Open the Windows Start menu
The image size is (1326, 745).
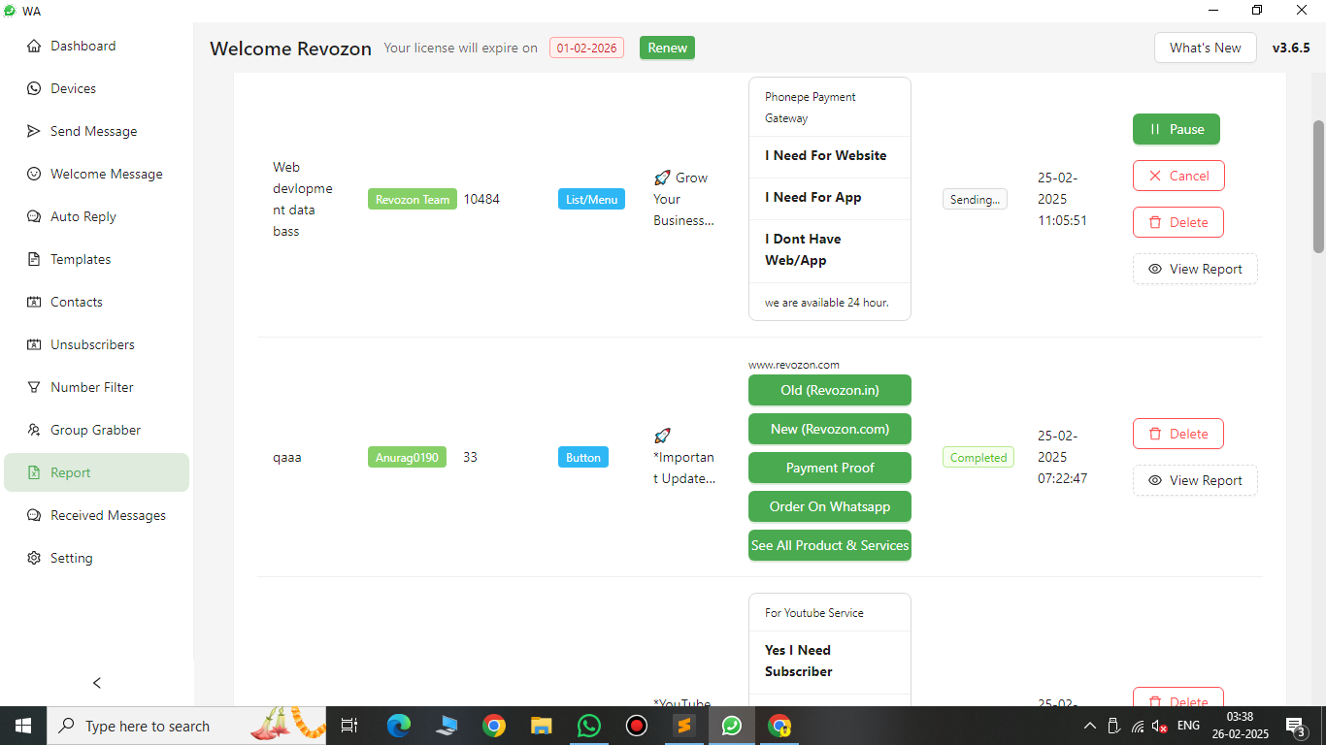23,726
